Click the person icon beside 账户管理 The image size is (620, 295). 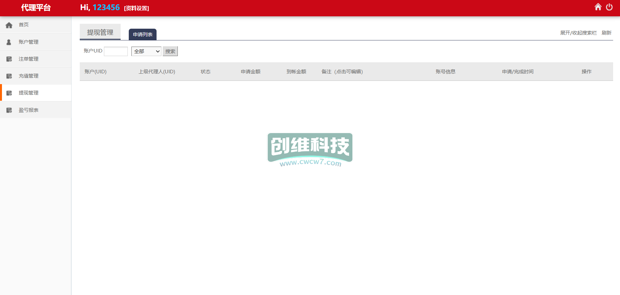tap(9, 42)
